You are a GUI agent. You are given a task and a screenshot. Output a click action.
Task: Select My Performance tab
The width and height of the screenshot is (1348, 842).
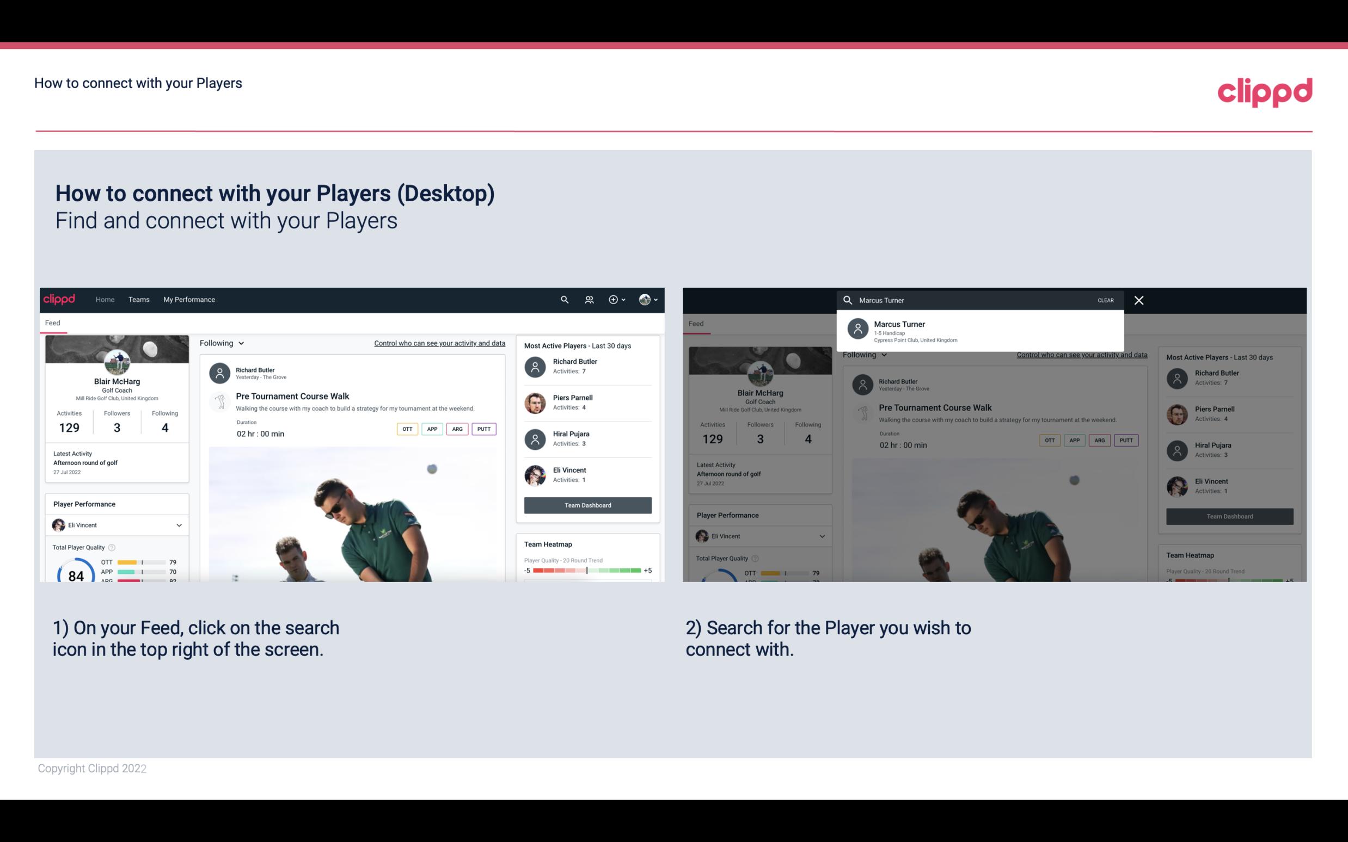pos(189,299)
